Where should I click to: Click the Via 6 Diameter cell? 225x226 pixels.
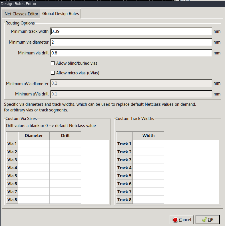point(34,184)
